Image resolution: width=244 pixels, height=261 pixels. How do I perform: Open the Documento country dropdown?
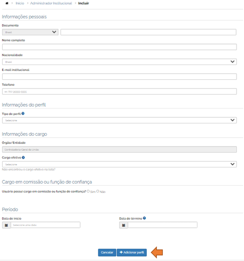point(30,32)
